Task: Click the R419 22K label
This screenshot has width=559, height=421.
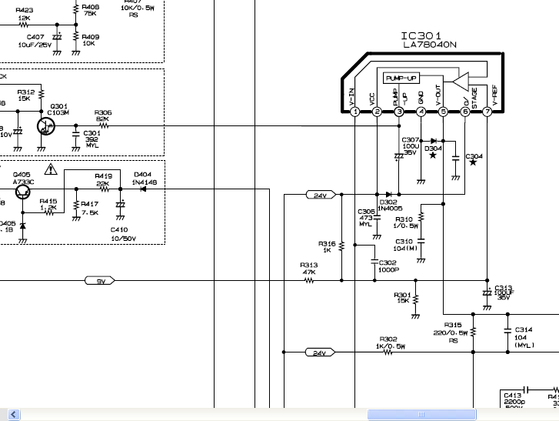Action: (103, 180)
